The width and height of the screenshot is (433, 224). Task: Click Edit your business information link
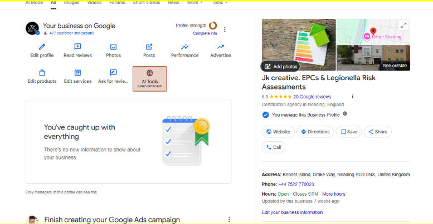(292, 212)
